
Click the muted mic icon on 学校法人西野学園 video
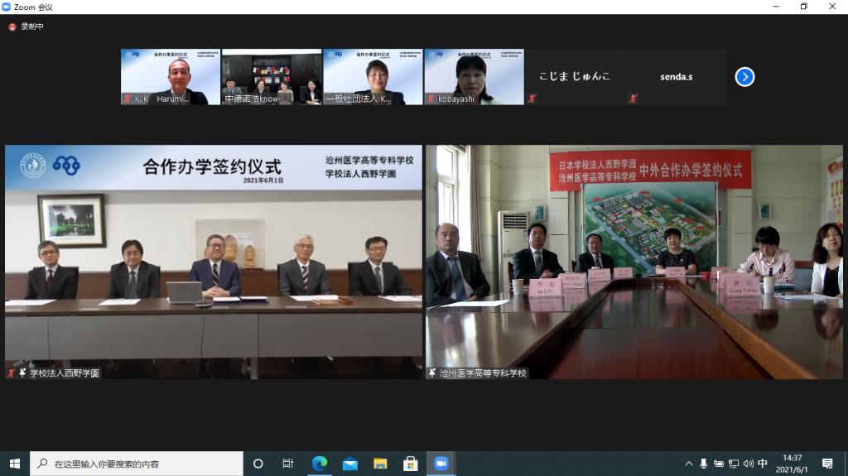coord(12,373)
